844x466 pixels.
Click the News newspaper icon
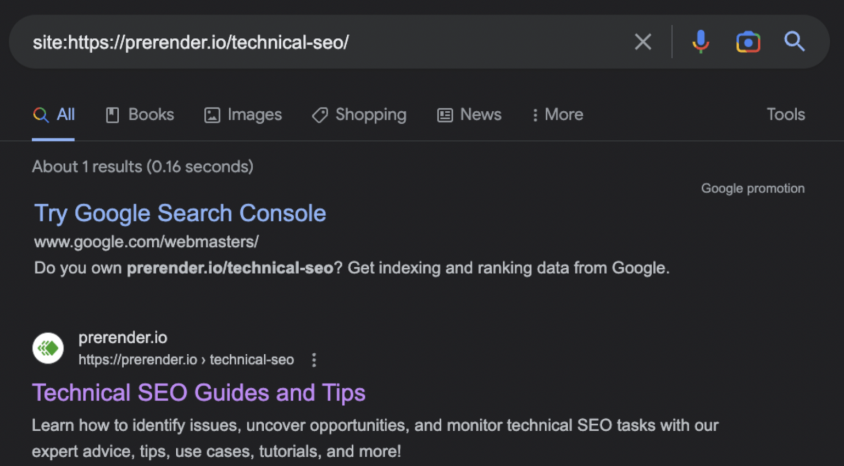(x=444, y=115)
